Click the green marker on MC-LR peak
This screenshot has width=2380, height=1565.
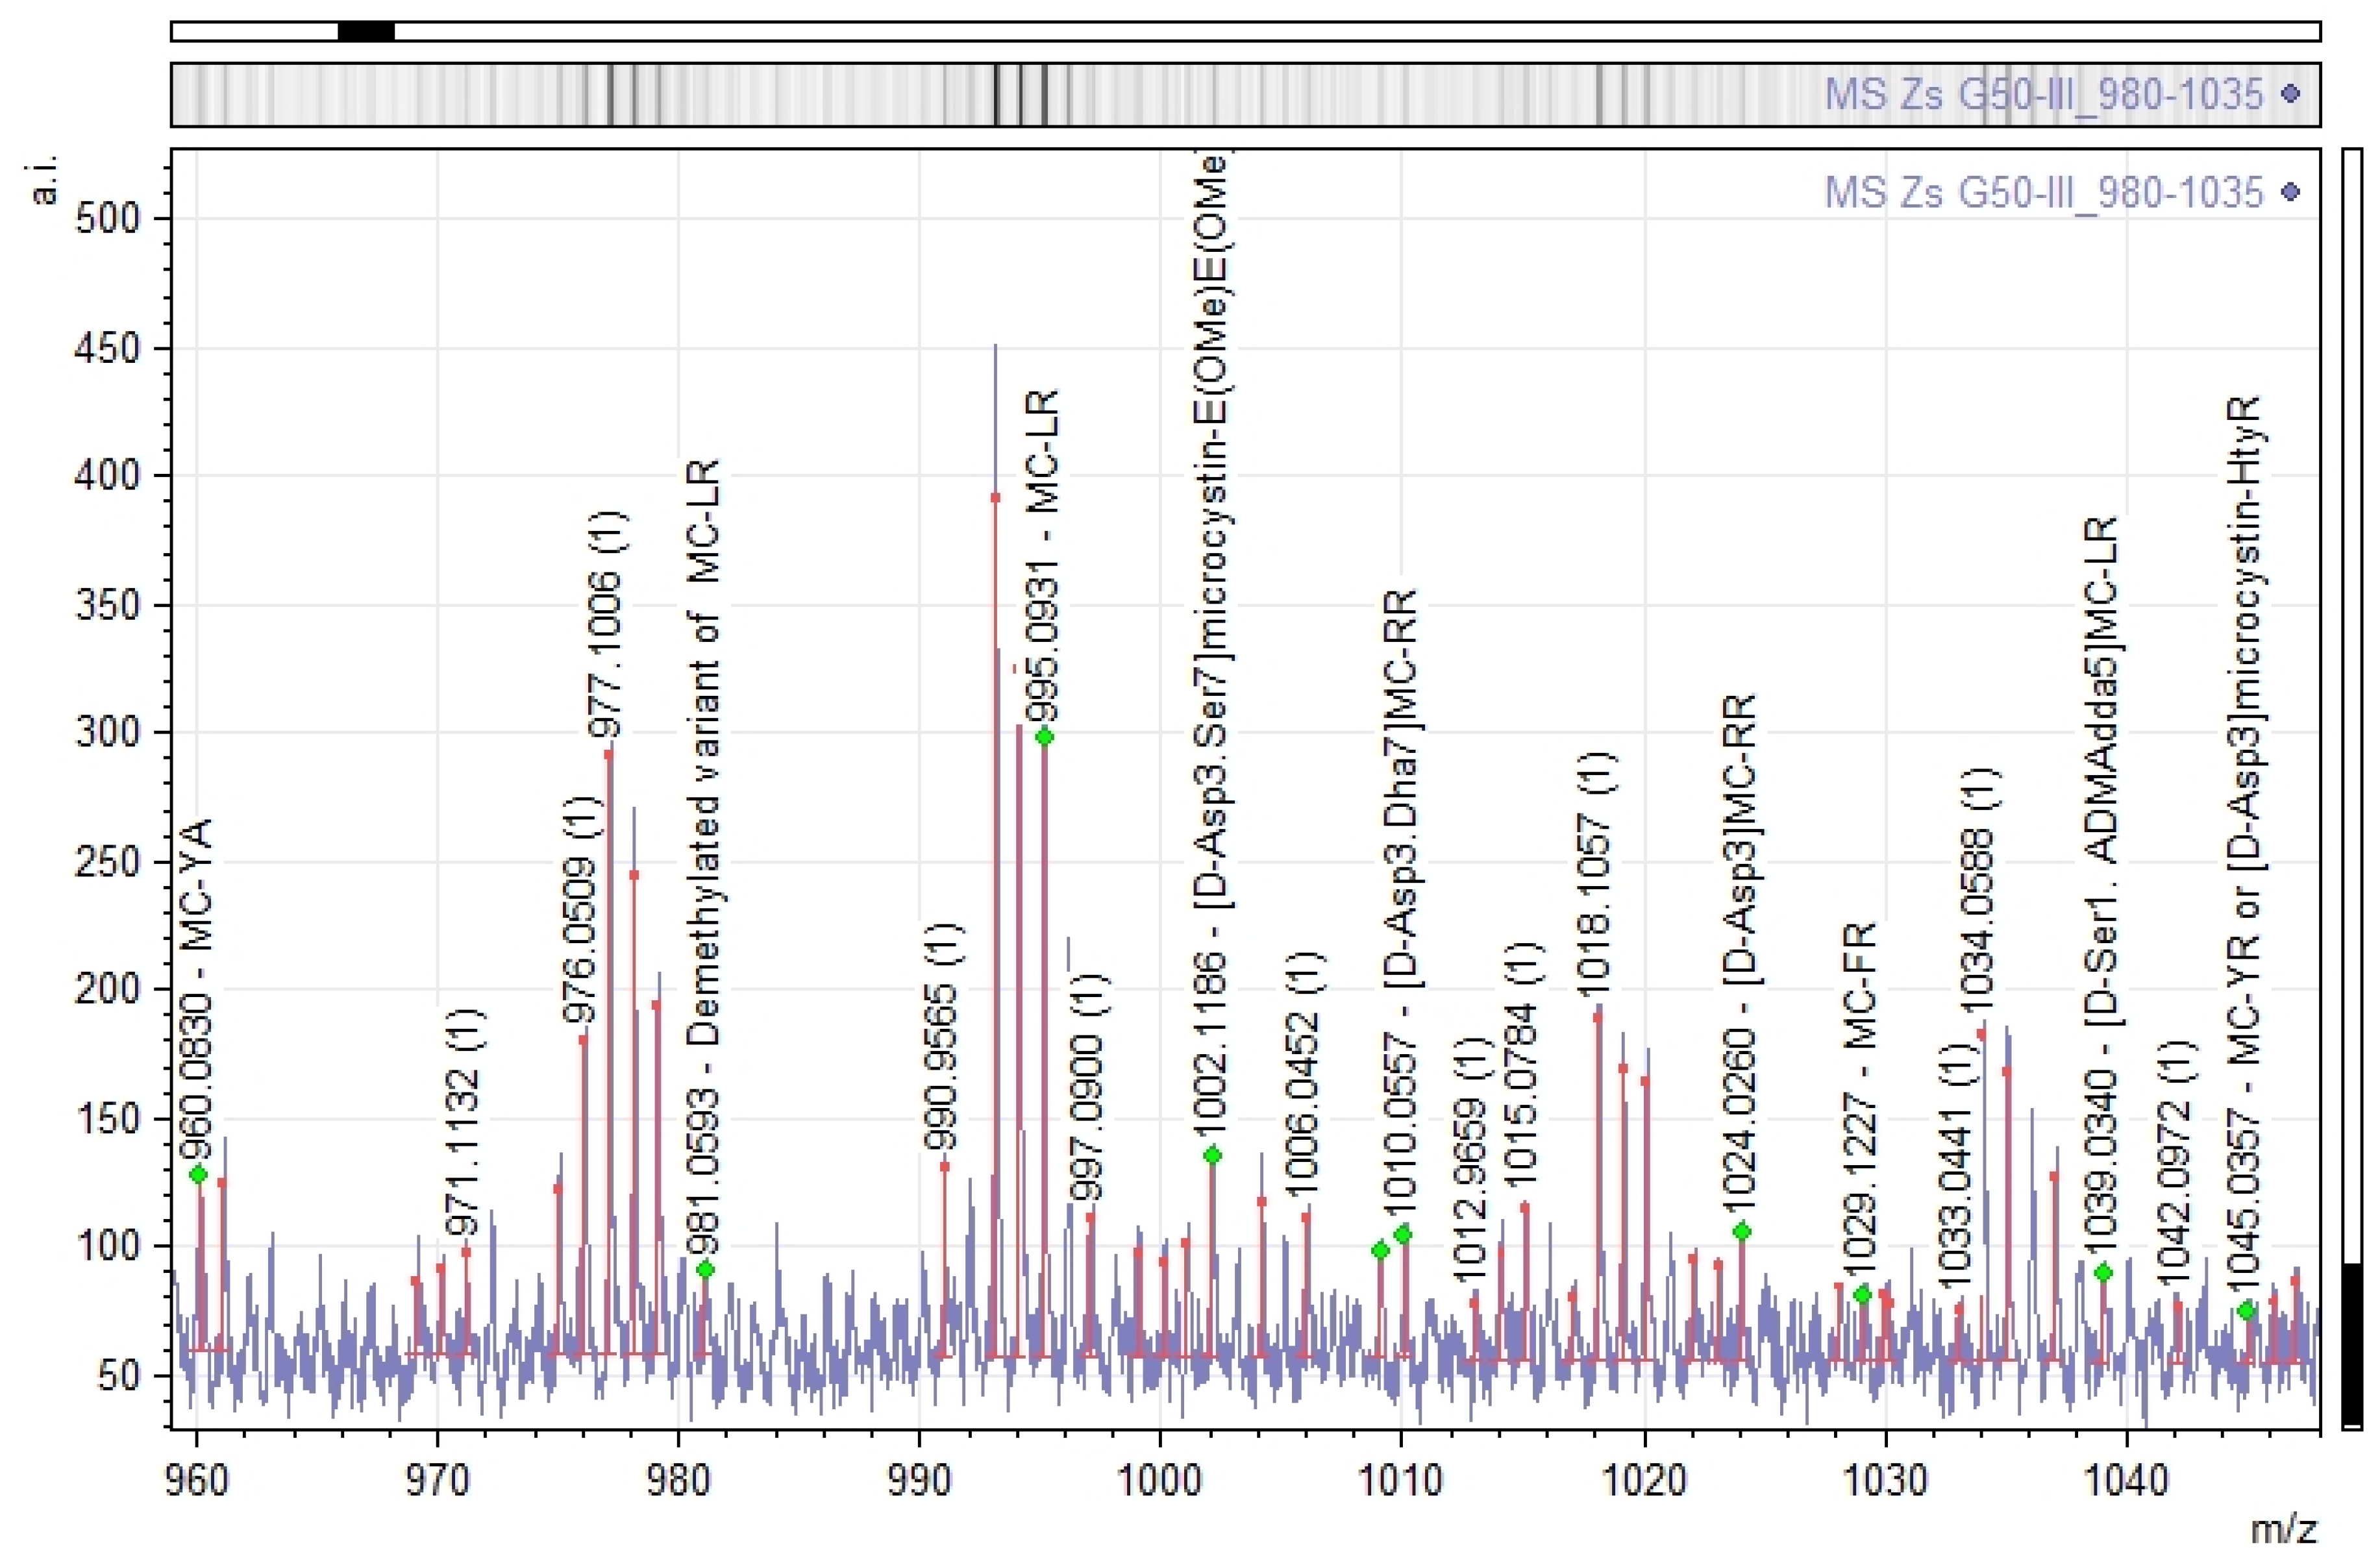click(x=1044, y=737)
